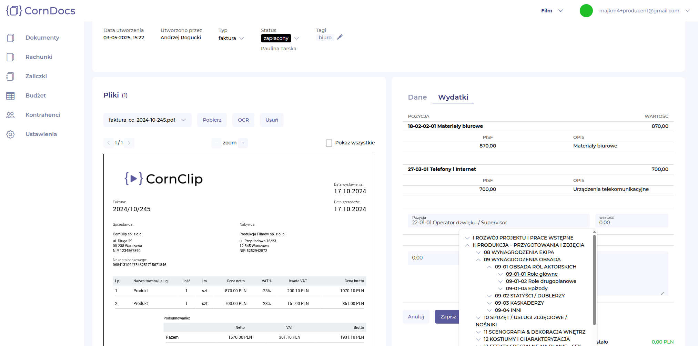Click the Rachunki sidebar icon

[x=11, y=57]
